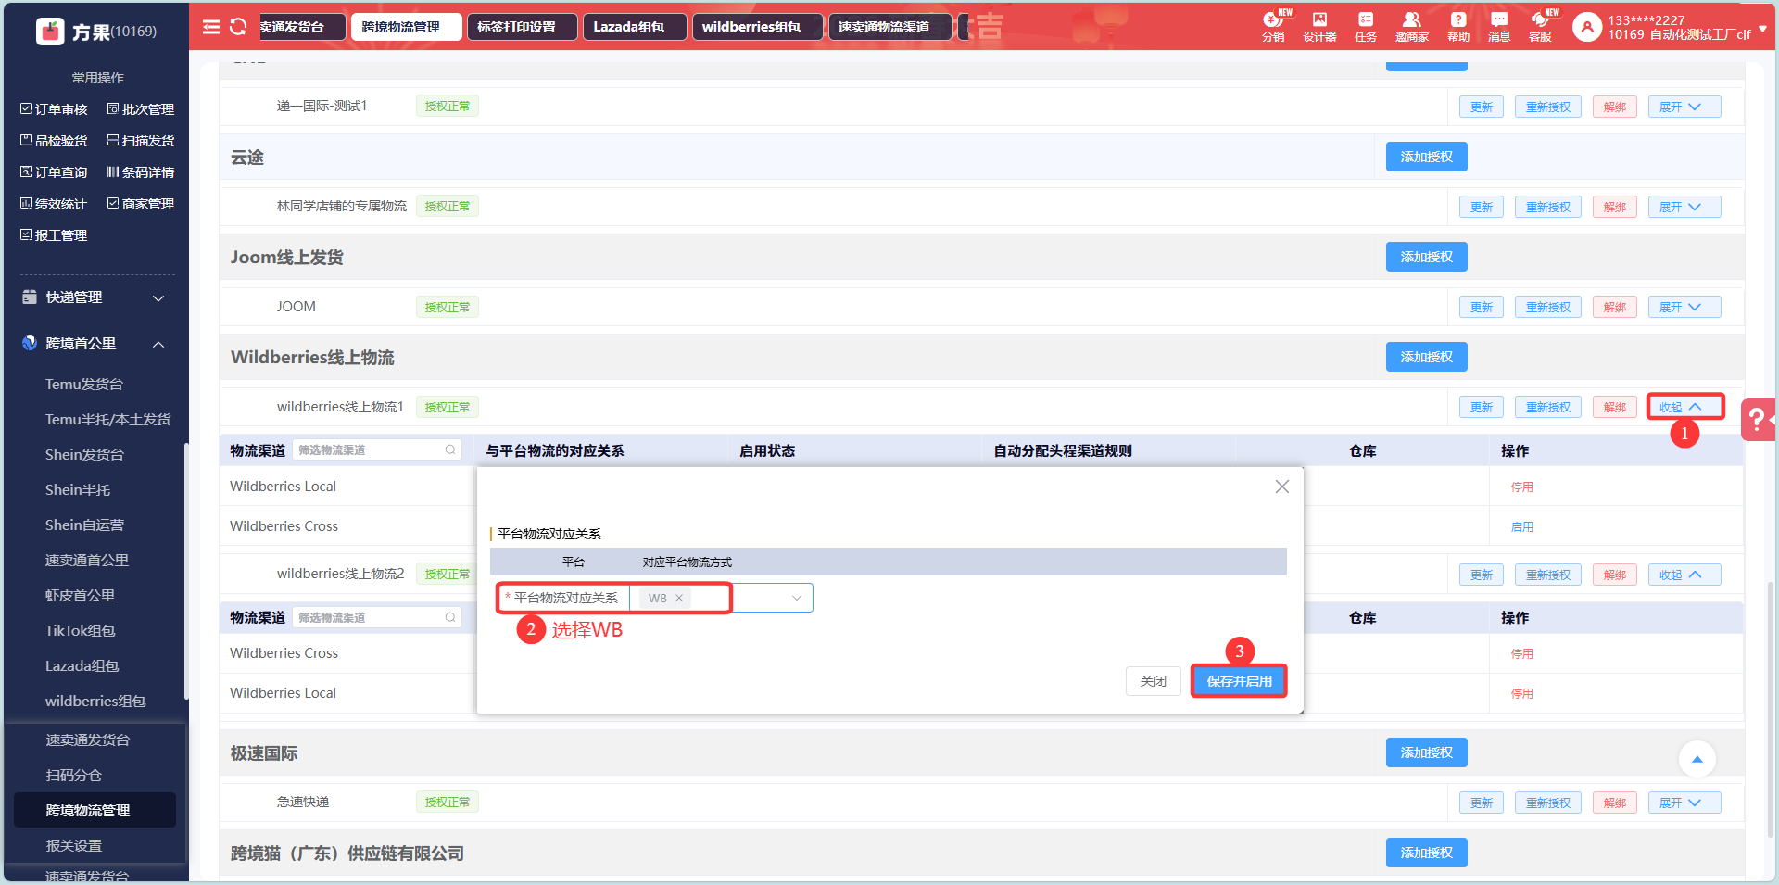
Task: Open the 批次管理 shortcut
Action: 141,109
